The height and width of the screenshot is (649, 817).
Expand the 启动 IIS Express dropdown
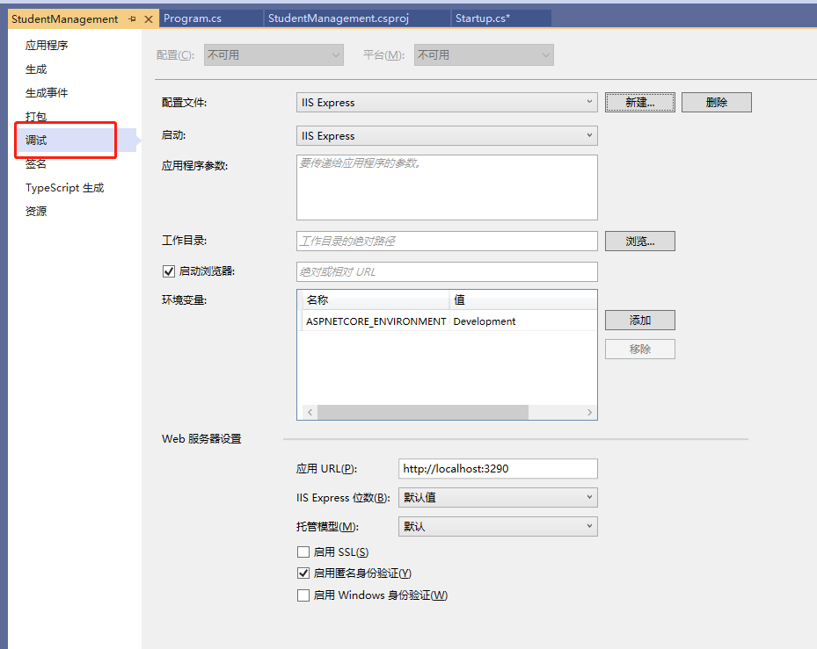[447, 136]
